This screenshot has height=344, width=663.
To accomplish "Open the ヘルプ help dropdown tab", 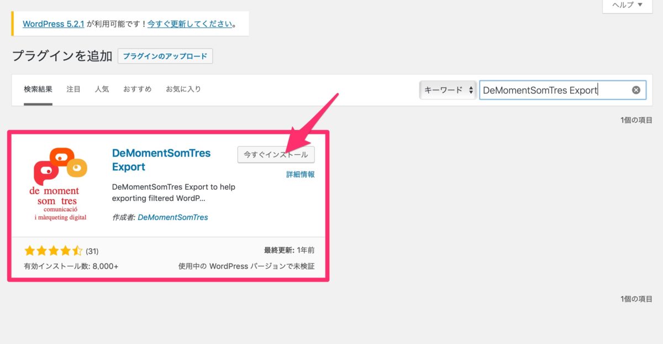I will click(627, 5).
